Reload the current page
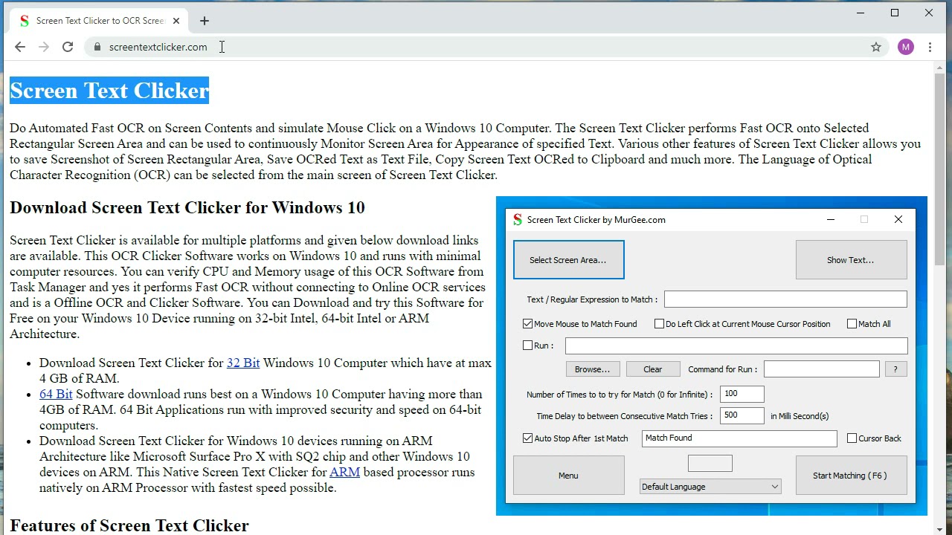Image resolution: width=952 pixels, height=535 pixels. point(68,47)
